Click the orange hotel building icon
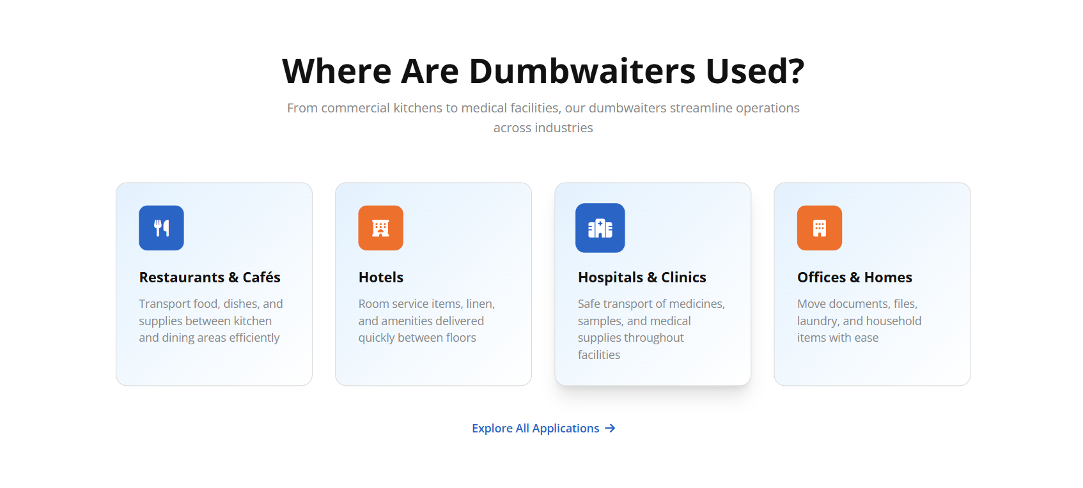 tap(380, 228)
